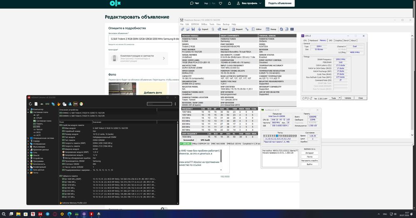Open the SMBus menu in Thaiphoon Burner
This screenshot has height=218, width=416.
point(204,24)
